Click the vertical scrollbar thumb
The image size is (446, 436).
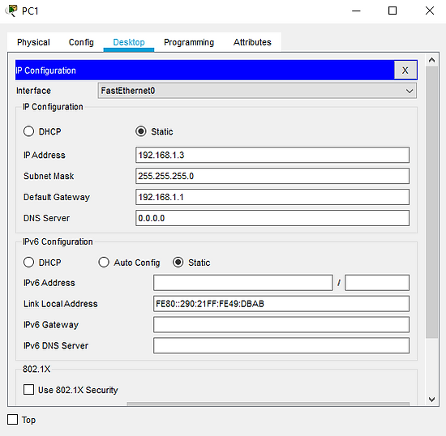(x=431, y=202)
